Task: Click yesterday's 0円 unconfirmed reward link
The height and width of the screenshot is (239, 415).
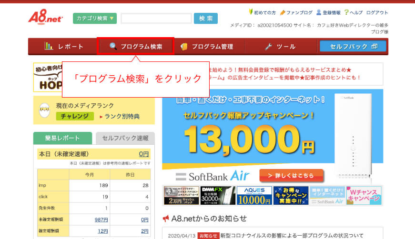Action: pyautogui.click(x=144, y=219)
